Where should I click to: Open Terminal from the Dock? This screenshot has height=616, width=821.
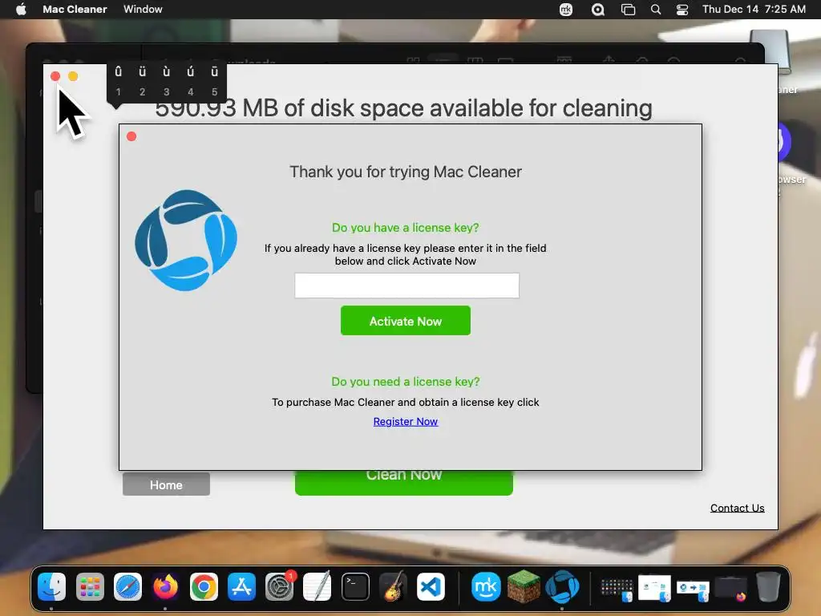click(x=355, y=586)
